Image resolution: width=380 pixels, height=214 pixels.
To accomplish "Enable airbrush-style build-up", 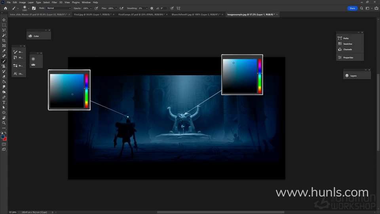I will (x=122, y=8).
